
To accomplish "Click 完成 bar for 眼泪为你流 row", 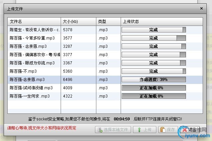I will click(x=154, y=63).
